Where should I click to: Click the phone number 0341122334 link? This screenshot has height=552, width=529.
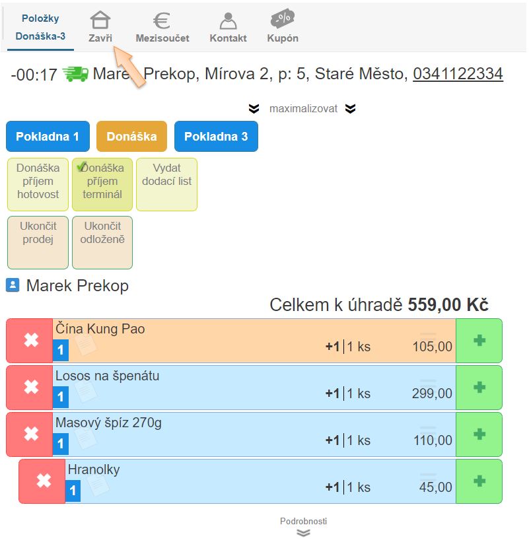pos(458,74)
